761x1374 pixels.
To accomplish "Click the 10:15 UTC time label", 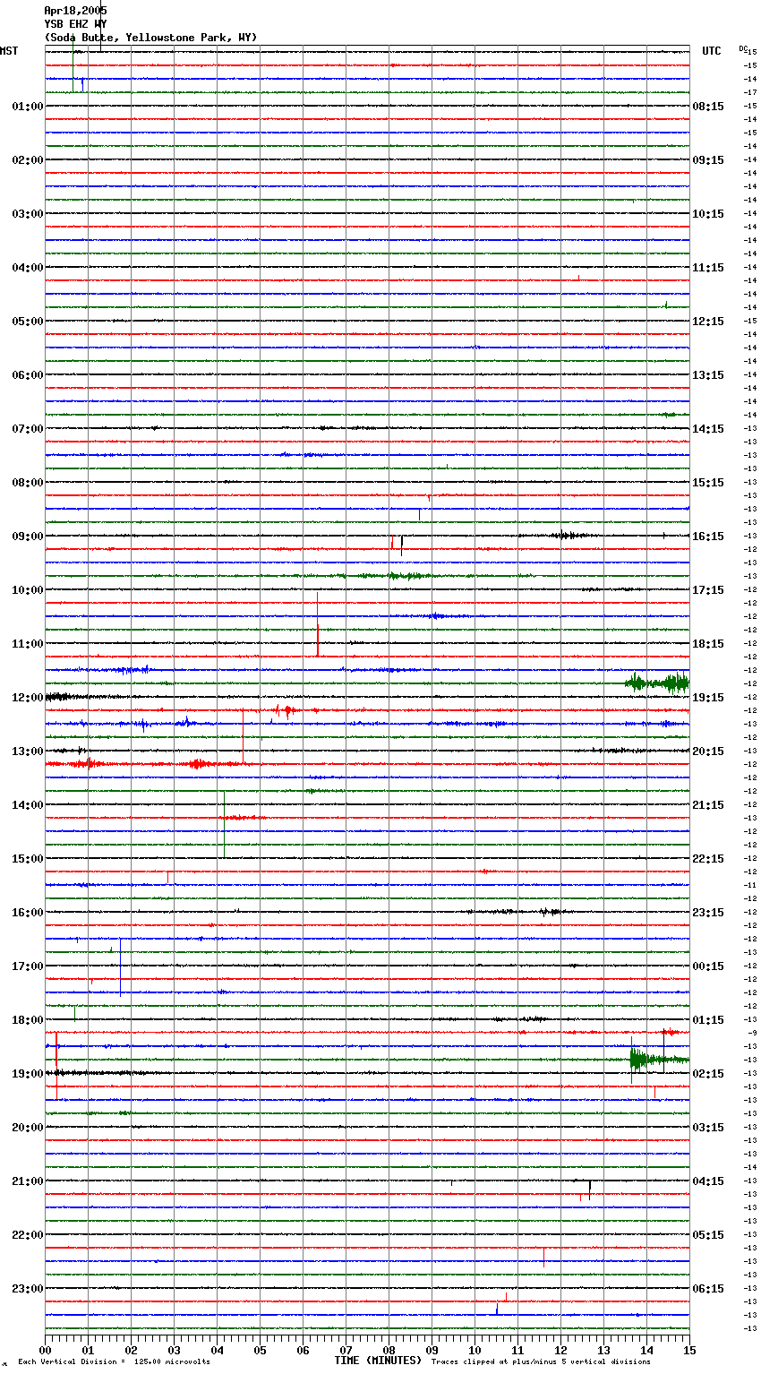I will [708, 214].
